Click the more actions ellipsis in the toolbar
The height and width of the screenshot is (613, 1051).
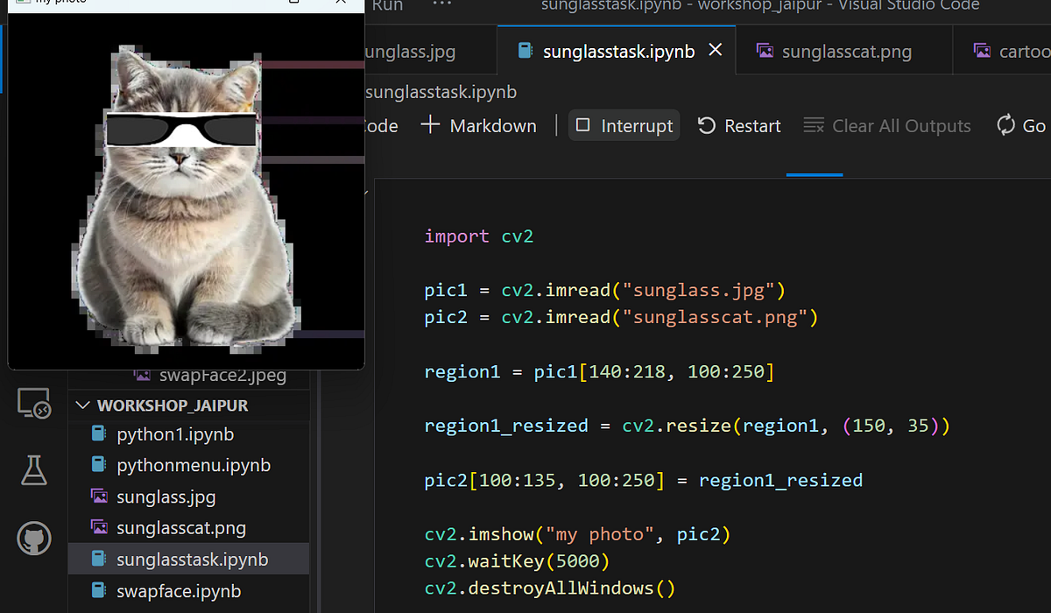[x=441, y=4]
